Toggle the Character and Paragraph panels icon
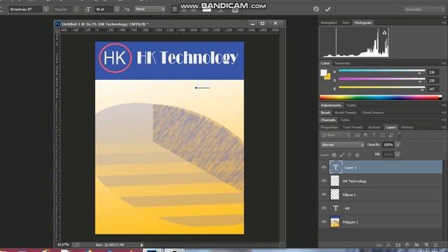Viewport: 448px width, 252px height. point(235,10)
